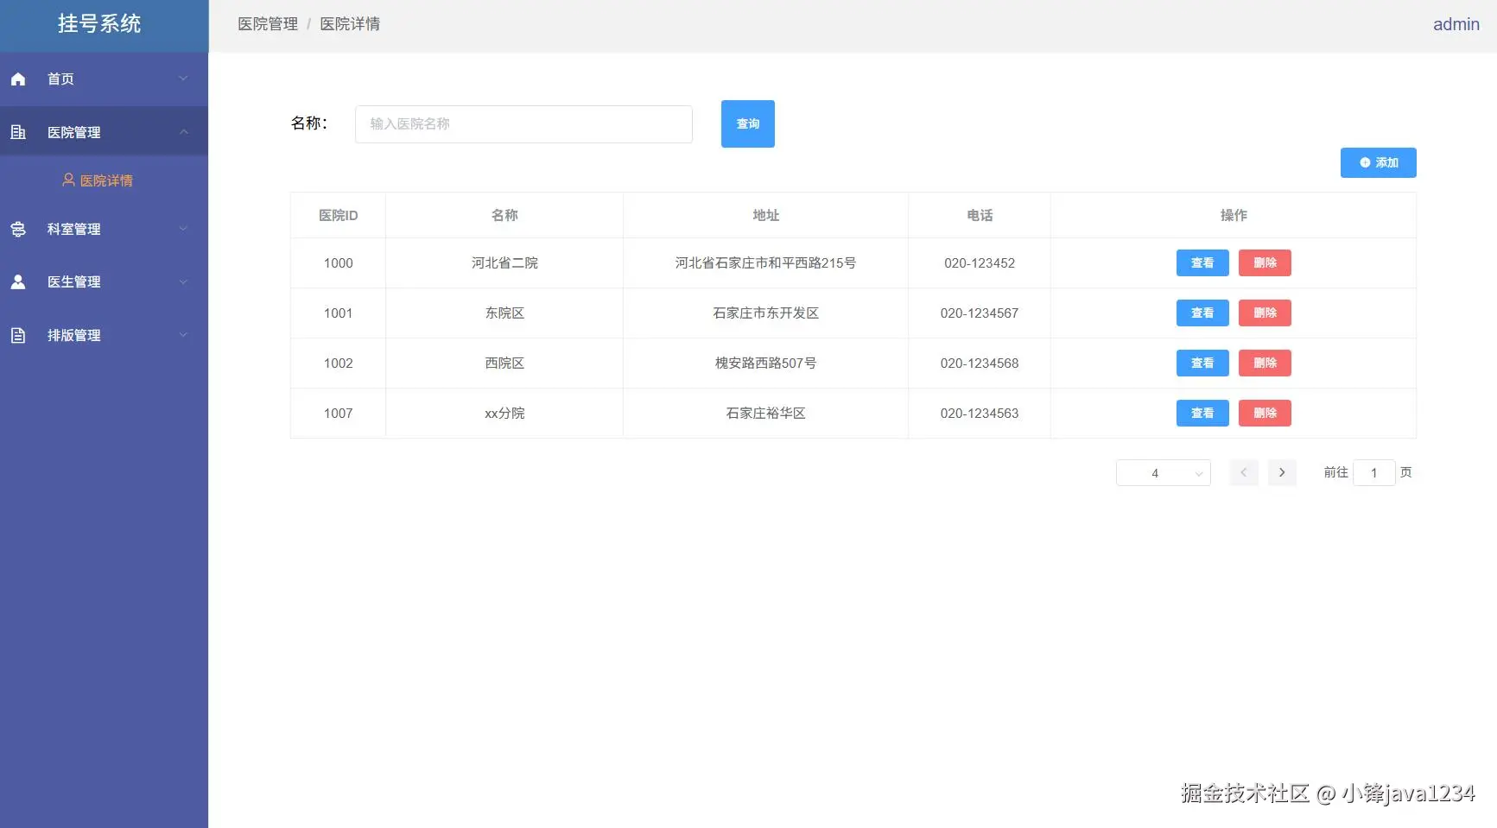
Task: Click phone number 020-123452
Action: pos(980,263)
